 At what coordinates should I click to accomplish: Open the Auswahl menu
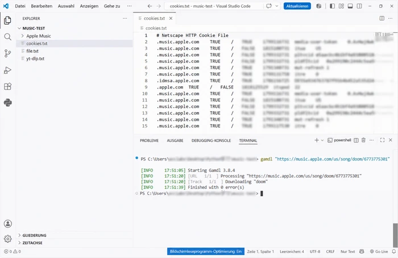(66, 6)
